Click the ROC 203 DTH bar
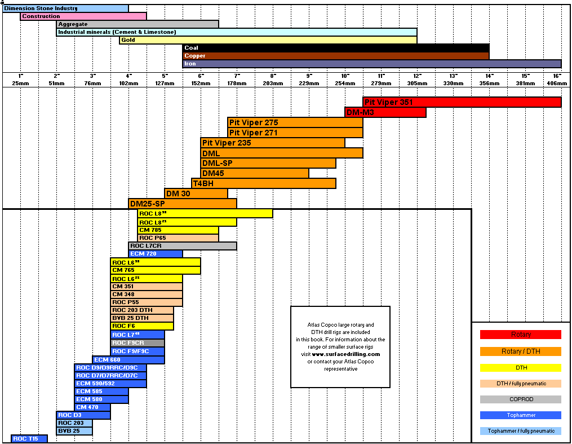The image size is (572, 444). click(x=142, y=310)
